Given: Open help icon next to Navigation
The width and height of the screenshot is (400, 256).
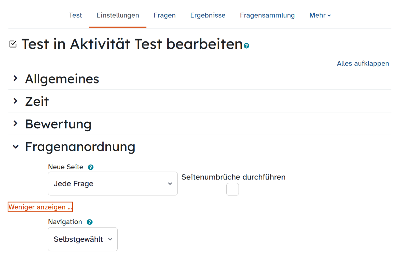Looking at the screenshot, I should click(x=89, y=222).
